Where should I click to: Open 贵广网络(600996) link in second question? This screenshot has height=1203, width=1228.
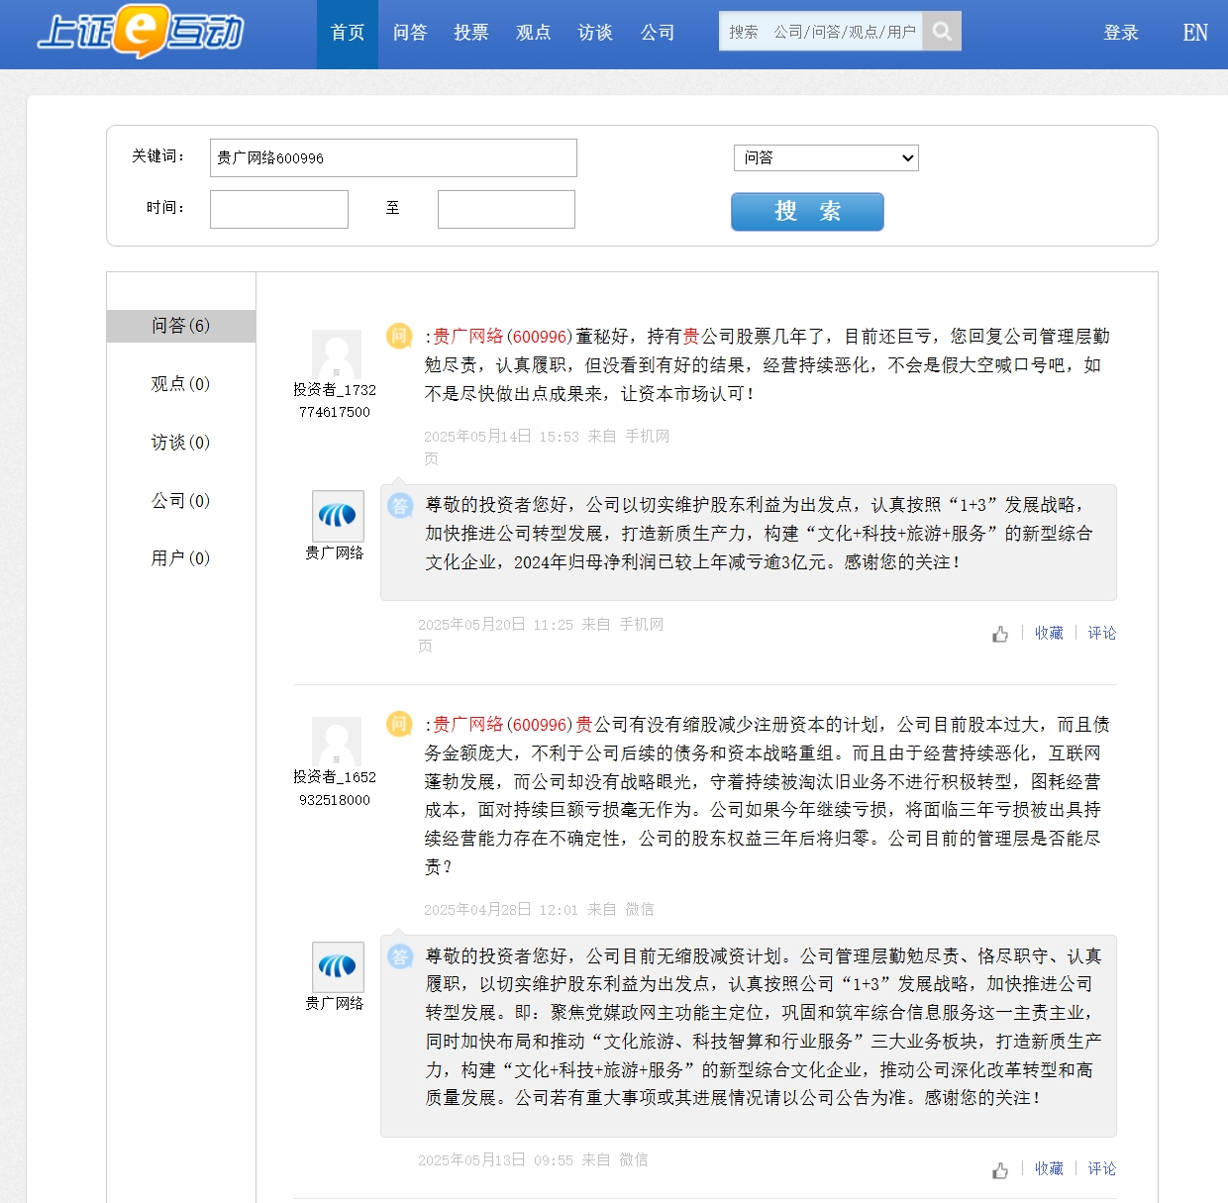[x=502, y=725]
